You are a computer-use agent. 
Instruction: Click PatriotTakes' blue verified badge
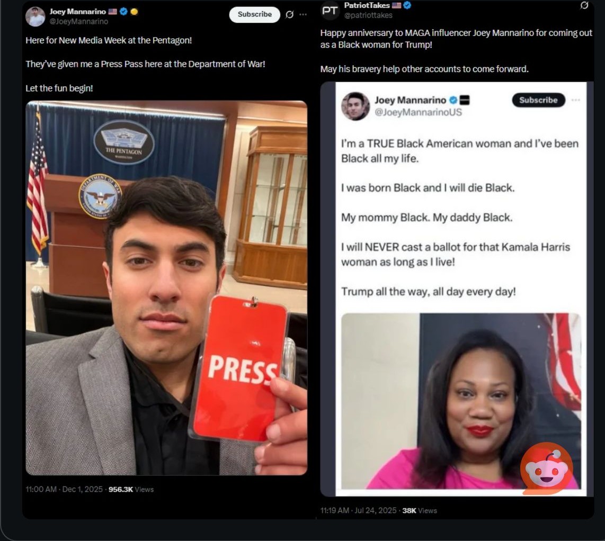point(407,5)
